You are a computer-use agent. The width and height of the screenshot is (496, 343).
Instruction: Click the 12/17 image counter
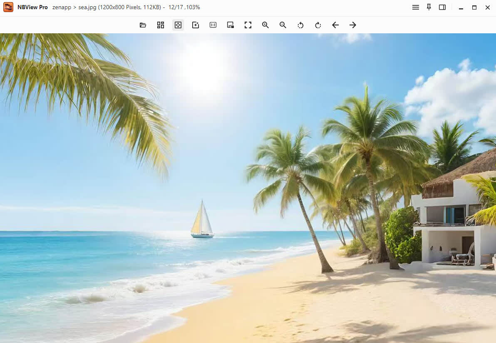pos(176,7)
